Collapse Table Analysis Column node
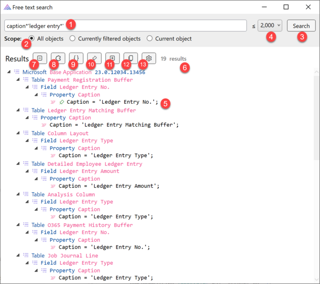Image resolution: width=320 pixels, height=284 pixels. tap(18, 194)
